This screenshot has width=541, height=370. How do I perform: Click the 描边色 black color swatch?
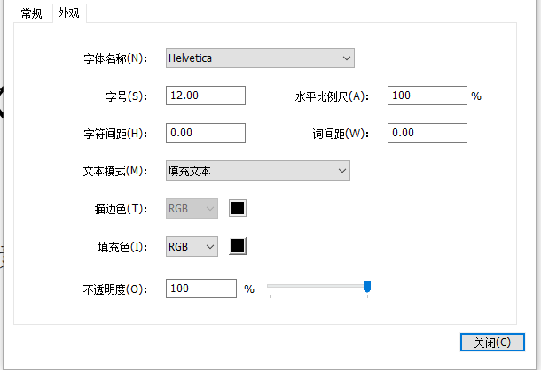click(x=238, y=209)
